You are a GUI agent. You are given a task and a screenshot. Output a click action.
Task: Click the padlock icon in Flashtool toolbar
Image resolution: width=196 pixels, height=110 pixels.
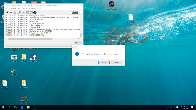[15, 12]
